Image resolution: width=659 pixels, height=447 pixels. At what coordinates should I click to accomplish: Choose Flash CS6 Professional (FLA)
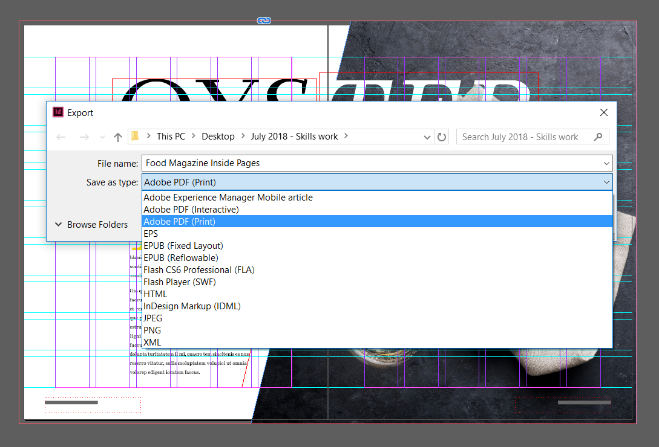377,270
